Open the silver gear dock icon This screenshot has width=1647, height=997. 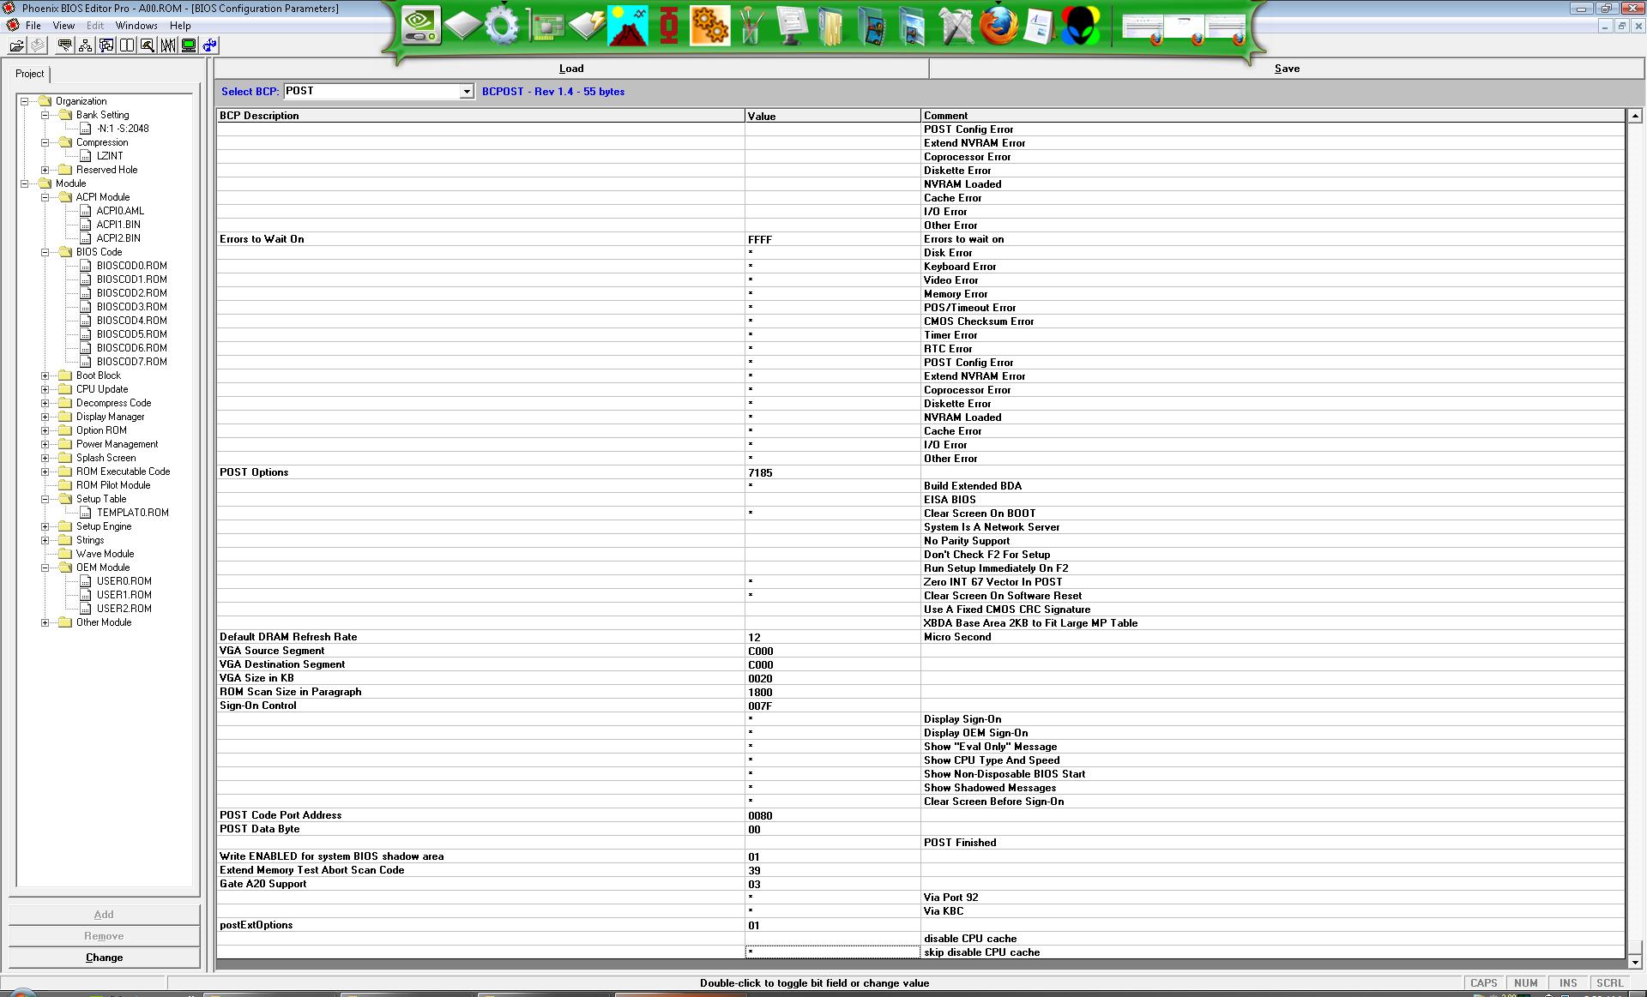click(503, 26)
